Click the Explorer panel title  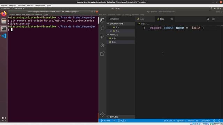(114, 19)
